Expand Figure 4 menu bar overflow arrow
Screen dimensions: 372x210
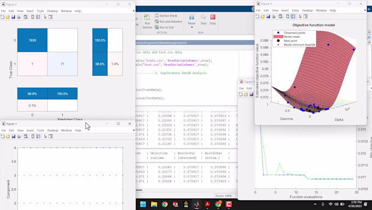pos(365,10)
